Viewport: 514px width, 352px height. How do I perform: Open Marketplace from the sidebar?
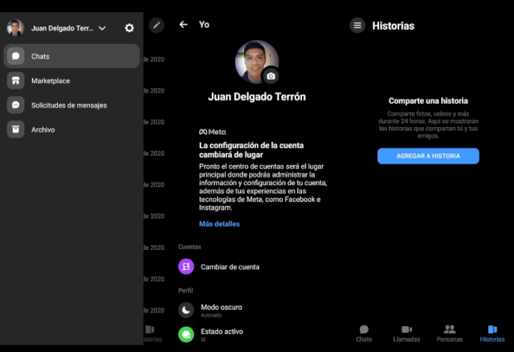coord(71,81)
